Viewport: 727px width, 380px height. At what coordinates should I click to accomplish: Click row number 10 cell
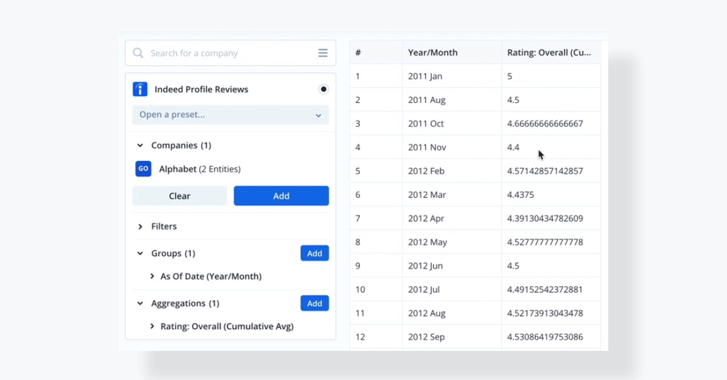point(376,289)
